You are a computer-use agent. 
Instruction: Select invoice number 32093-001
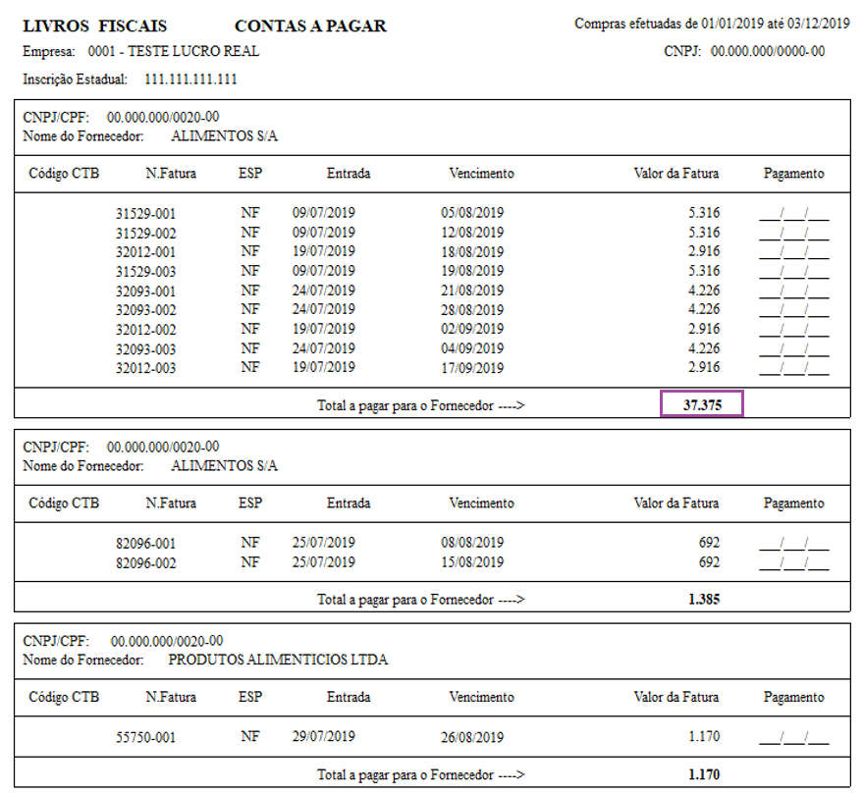(x=145, y=291)
